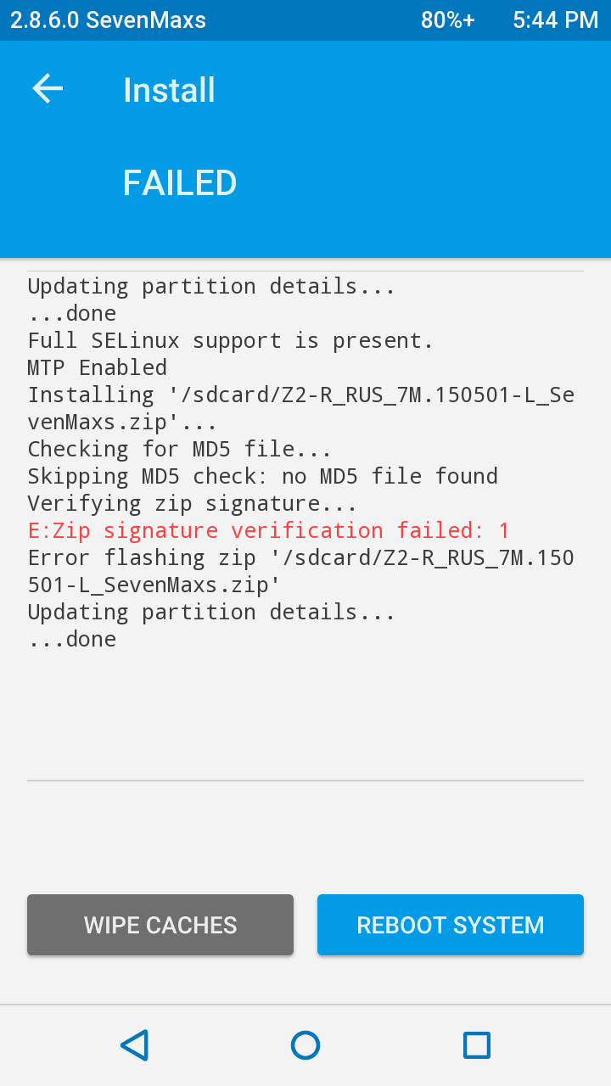
Task: Select the Skipping MD5 check log line
Action: tap(263, 477)
